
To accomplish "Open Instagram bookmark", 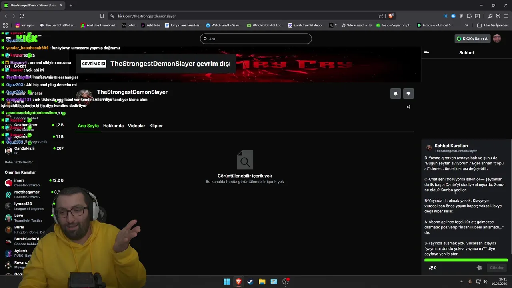I will [26, 25].
